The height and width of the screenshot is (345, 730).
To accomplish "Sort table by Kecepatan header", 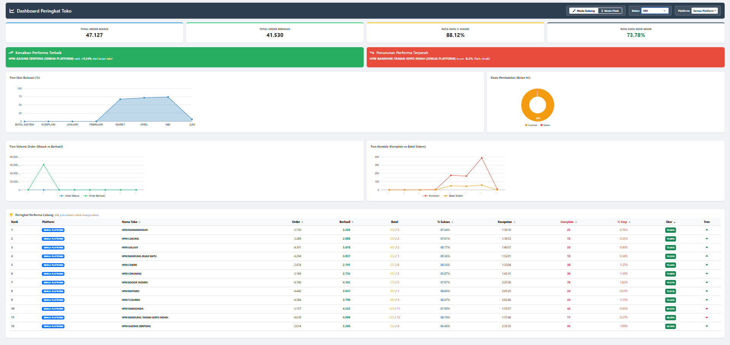I will [506, 222].
